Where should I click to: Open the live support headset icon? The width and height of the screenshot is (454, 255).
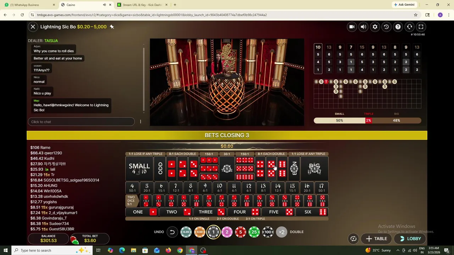click(409, 27)
